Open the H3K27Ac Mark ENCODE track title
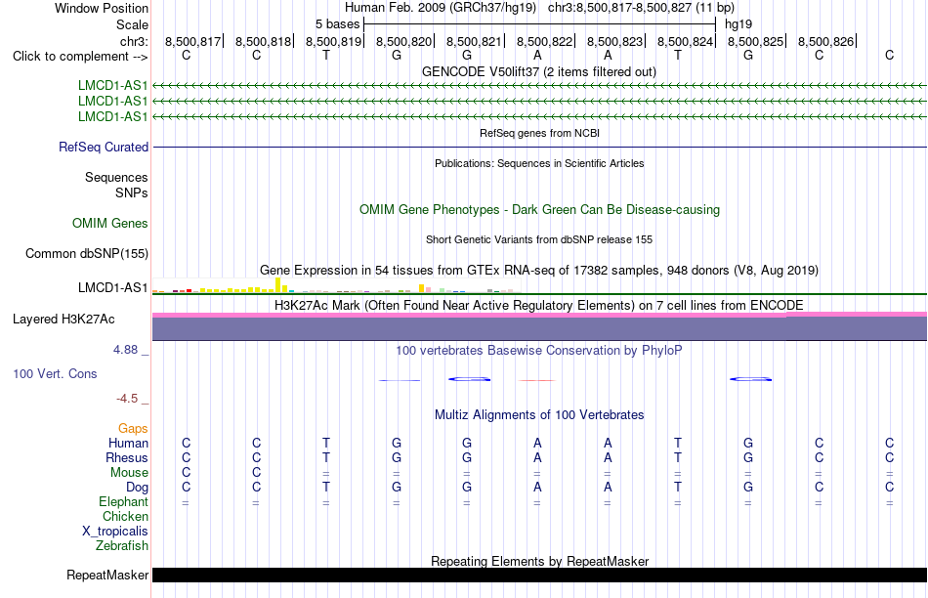This screenshot has height=598, width=928. (x=539, y=306)
